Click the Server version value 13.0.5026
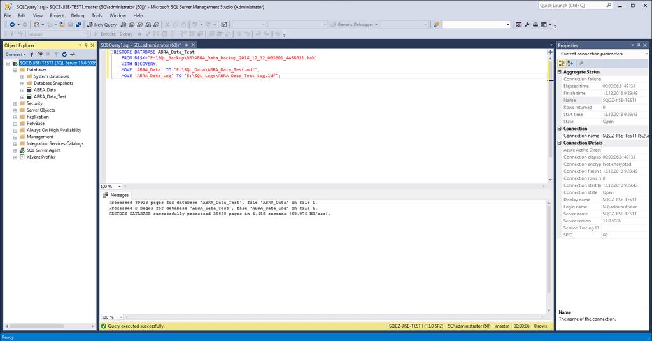 point(611,221)
